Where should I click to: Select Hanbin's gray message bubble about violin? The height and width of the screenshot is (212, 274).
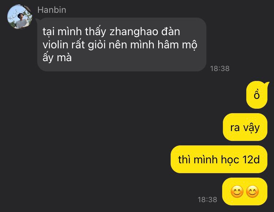pos(122,44)
